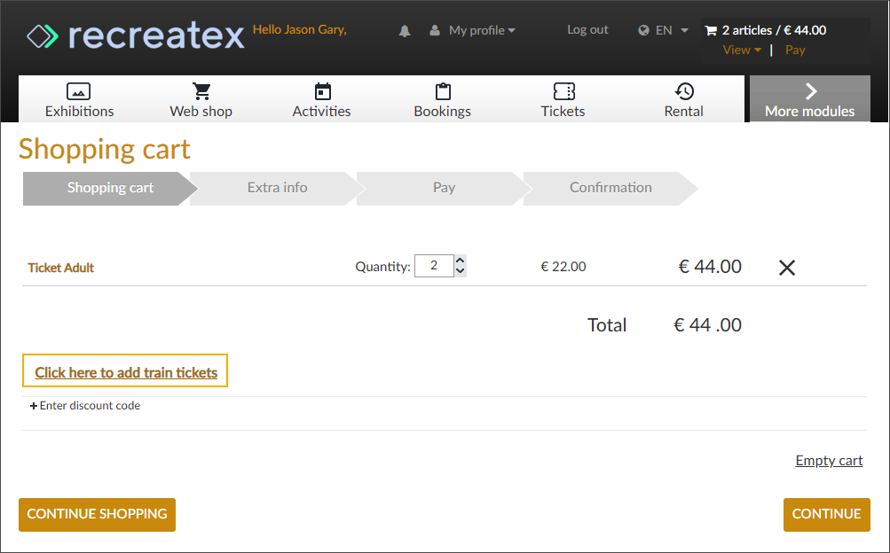The width and height of the screenshot is (890, 553).
Task: Open the notifications bell icon
Action: (405, 29)
